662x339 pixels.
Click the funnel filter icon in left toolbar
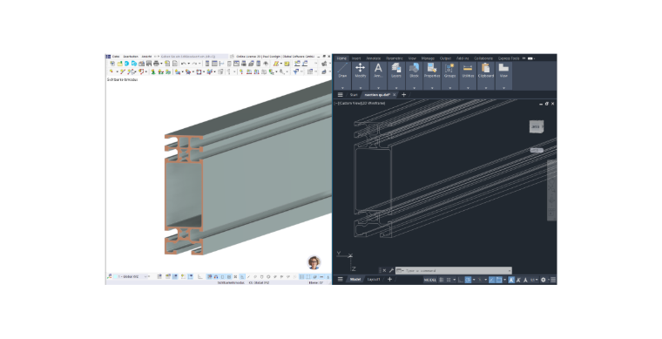click(x=295, y=71)
